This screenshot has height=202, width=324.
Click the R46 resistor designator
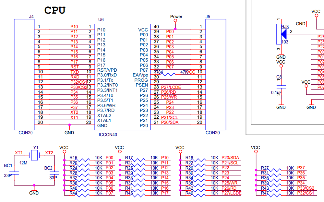point(189,193)
